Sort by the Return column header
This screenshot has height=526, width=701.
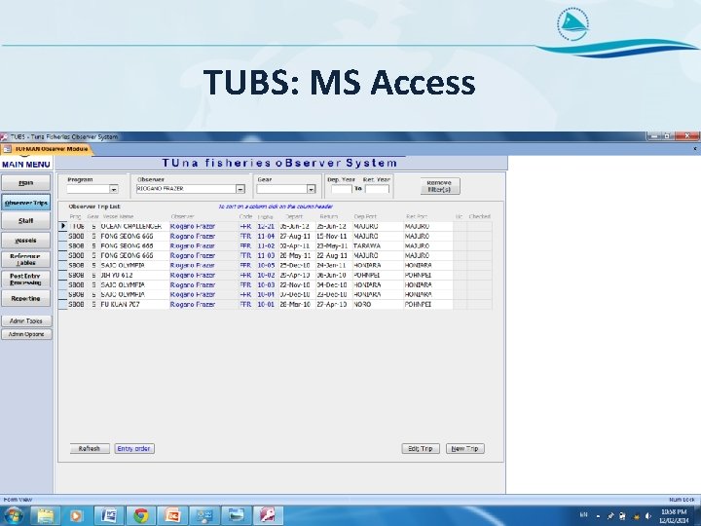tap(329, 216)
